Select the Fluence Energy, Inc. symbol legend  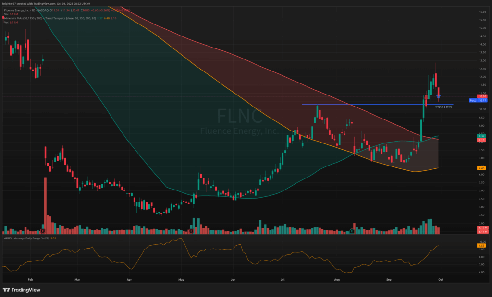point(29,10)
